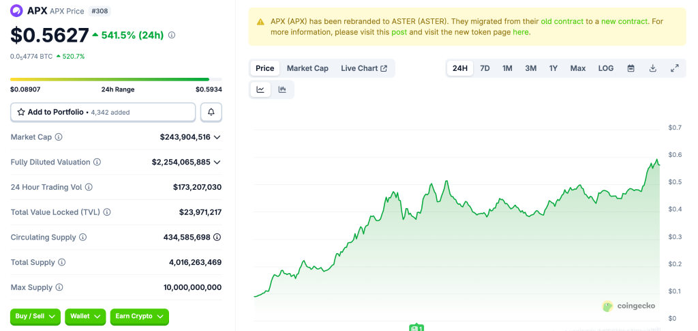Click the Market Cap info icon
This screenshot has height=331, width=698.
coord(59,137)
